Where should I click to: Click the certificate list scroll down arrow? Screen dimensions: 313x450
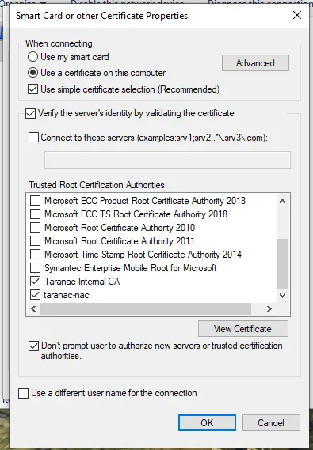[x=282, y=296]
